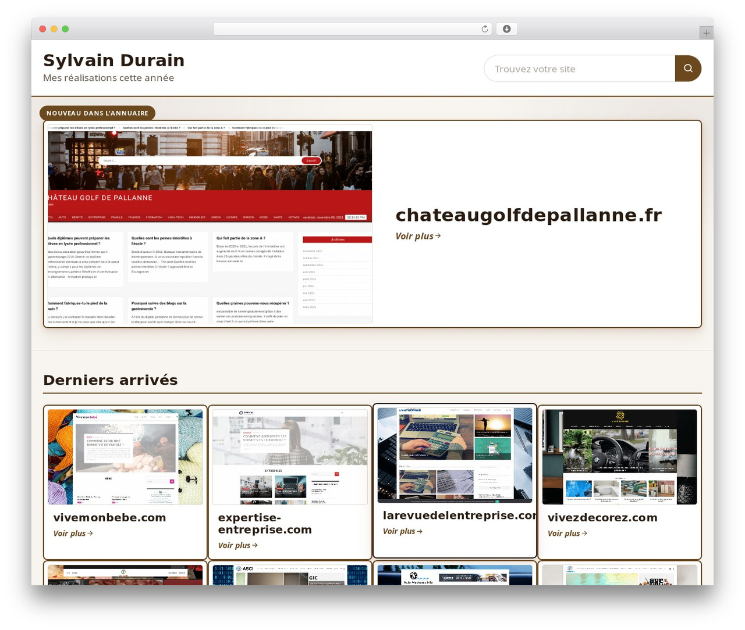The height and width of the screenshot is (630, 745).
Task: Minimize the window with the yellow button
Action: [54, 29]
